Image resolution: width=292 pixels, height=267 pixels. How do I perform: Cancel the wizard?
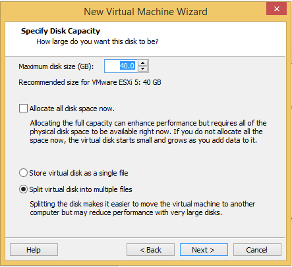point(257,250)
